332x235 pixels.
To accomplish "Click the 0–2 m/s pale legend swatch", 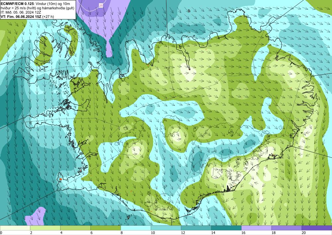I will (15, 228).
